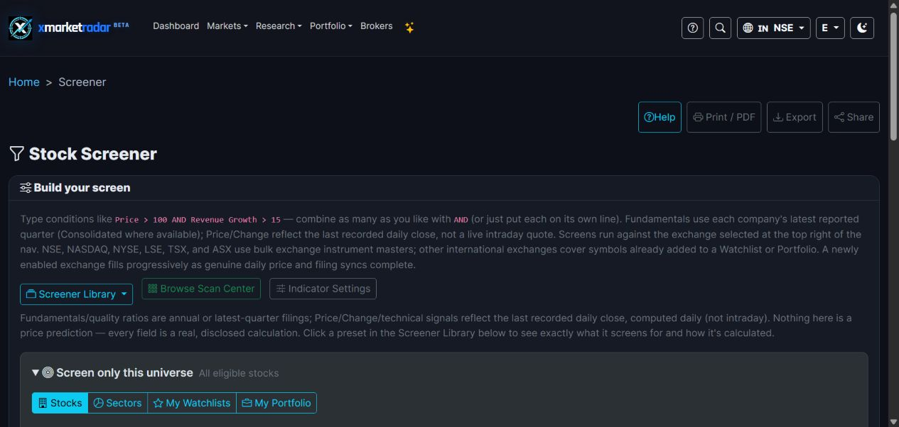The height and width of the screenshot is (427, 899).
Task: Click the funnel icon beside Stock Screener
Action: click(x=16, y=154)
